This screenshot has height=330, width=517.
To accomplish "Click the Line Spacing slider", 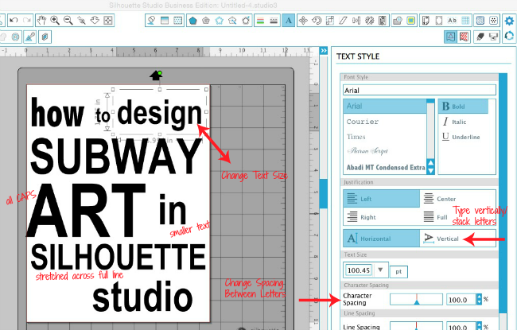I will [416, 326].
